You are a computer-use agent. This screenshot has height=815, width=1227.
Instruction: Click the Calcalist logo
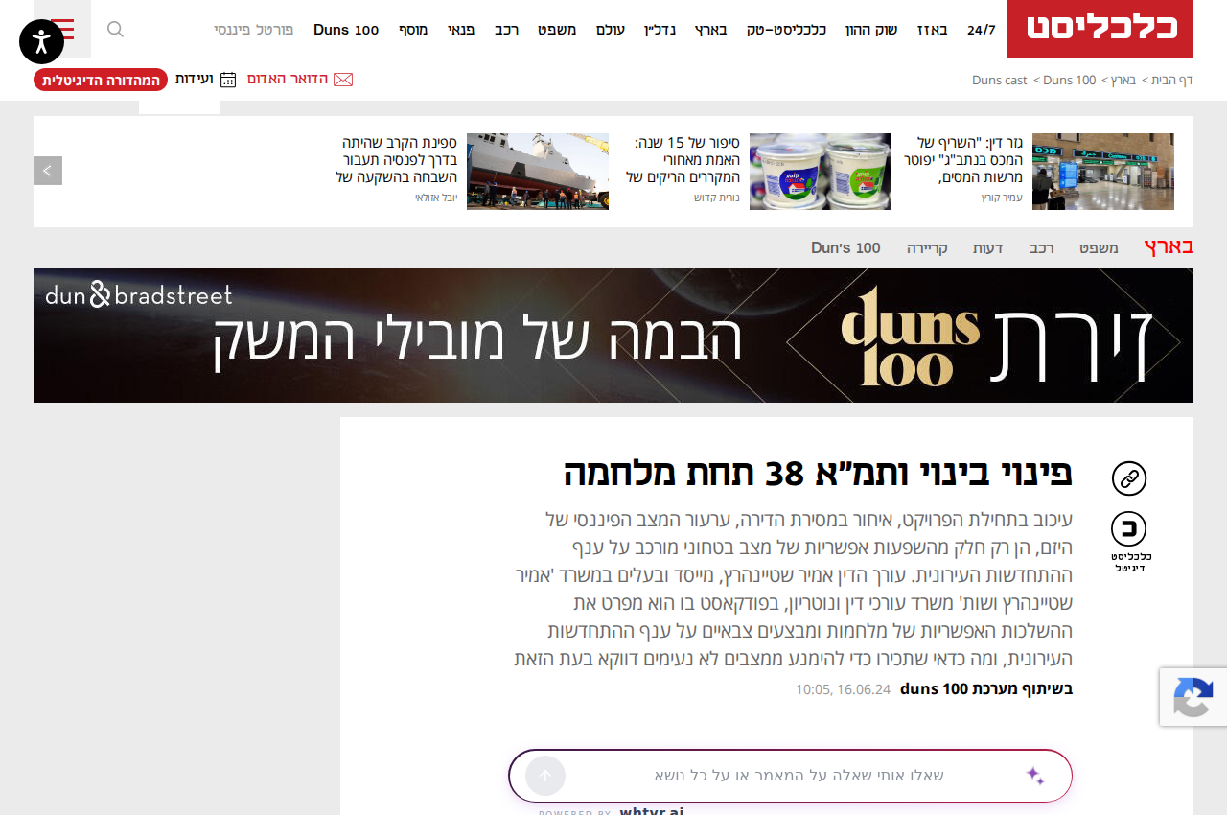point(1102,29)
